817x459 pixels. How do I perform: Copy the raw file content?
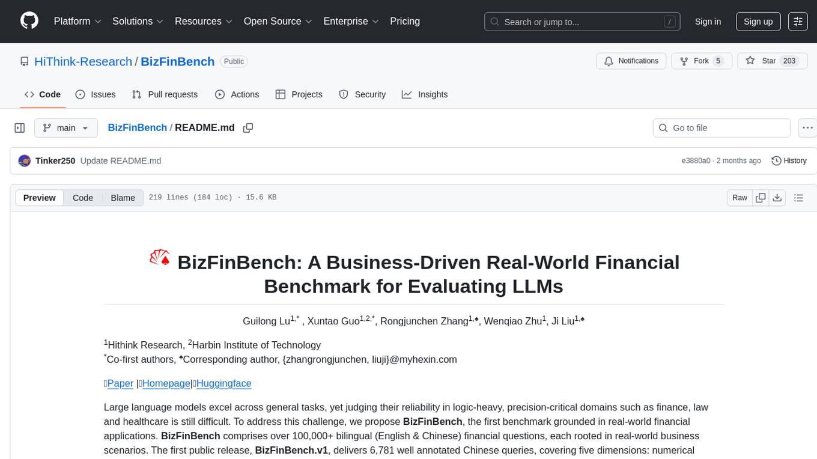761,198
